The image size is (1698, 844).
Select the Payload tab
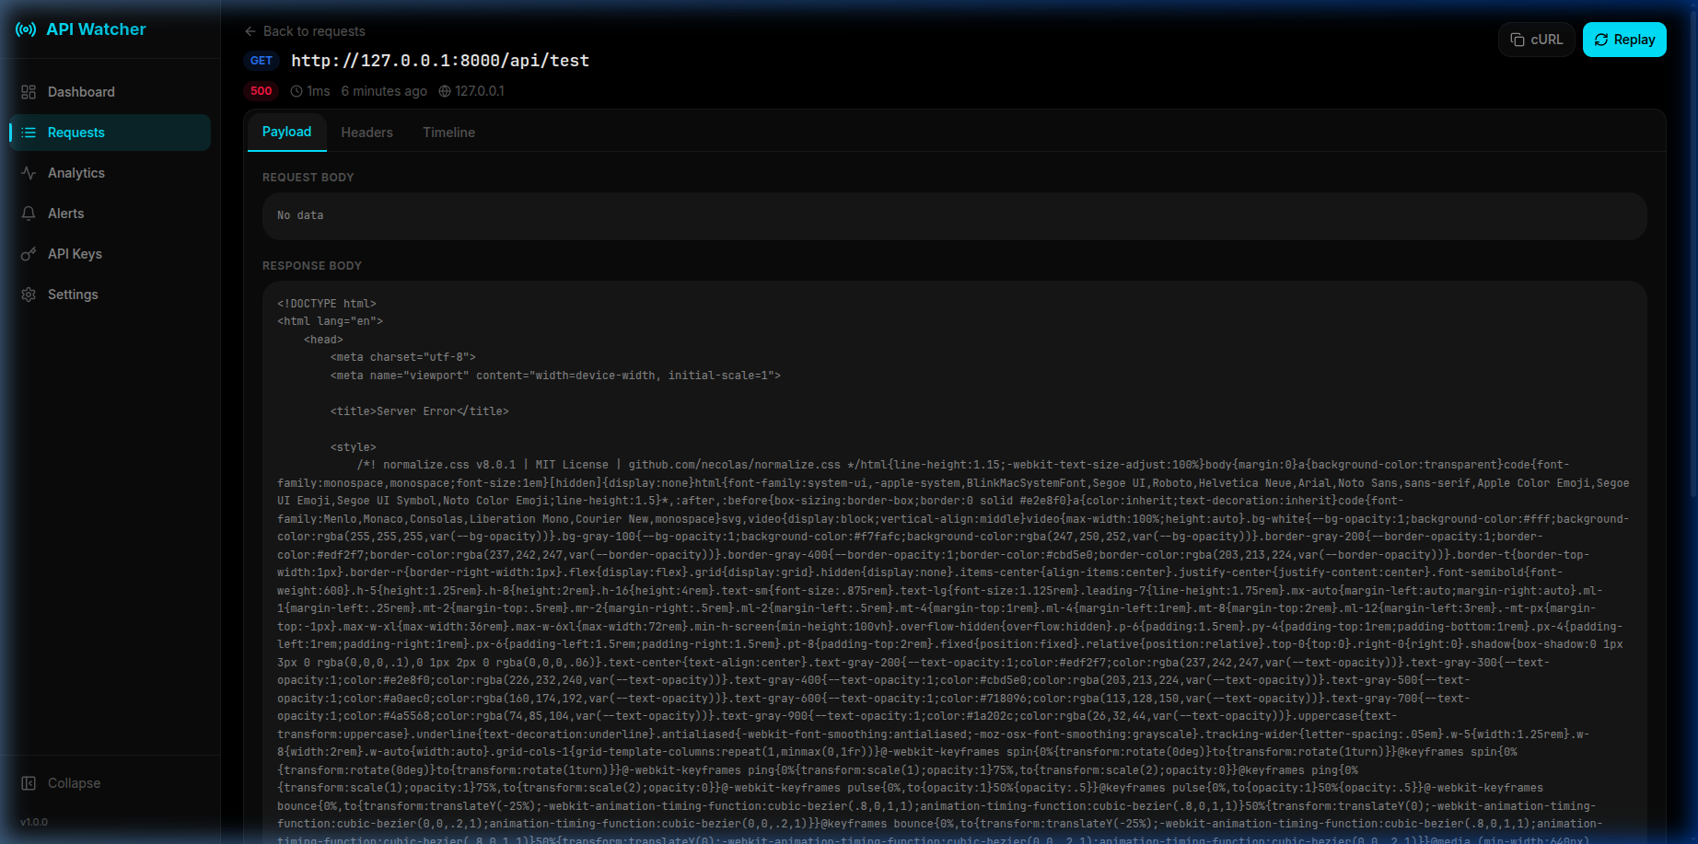tap(286, 132)
